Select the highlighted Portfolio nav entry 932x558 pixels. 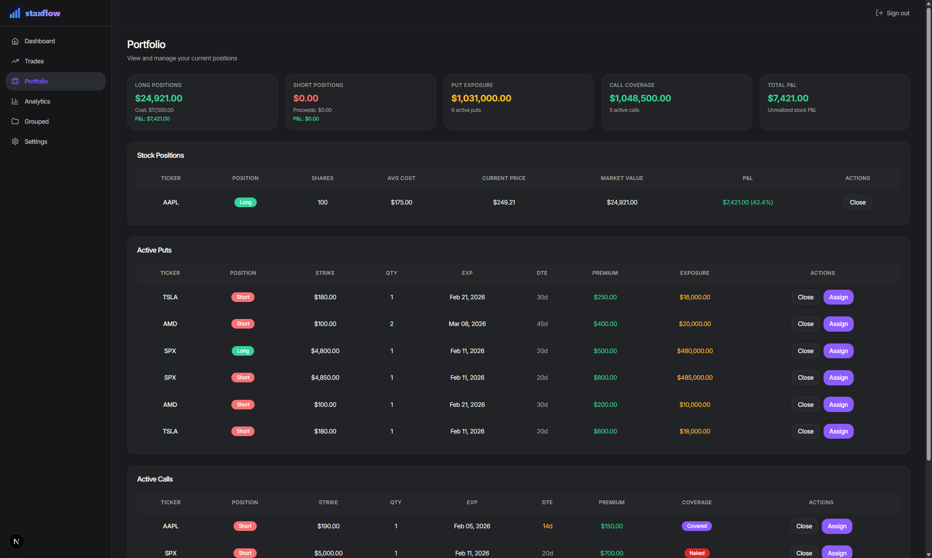[55, 81]
